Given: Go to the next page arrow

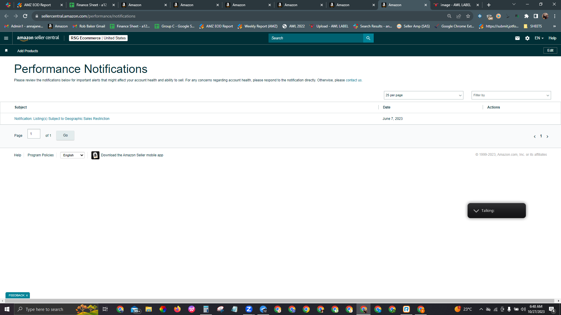Looking at the screenshot, I should point(547,136).
